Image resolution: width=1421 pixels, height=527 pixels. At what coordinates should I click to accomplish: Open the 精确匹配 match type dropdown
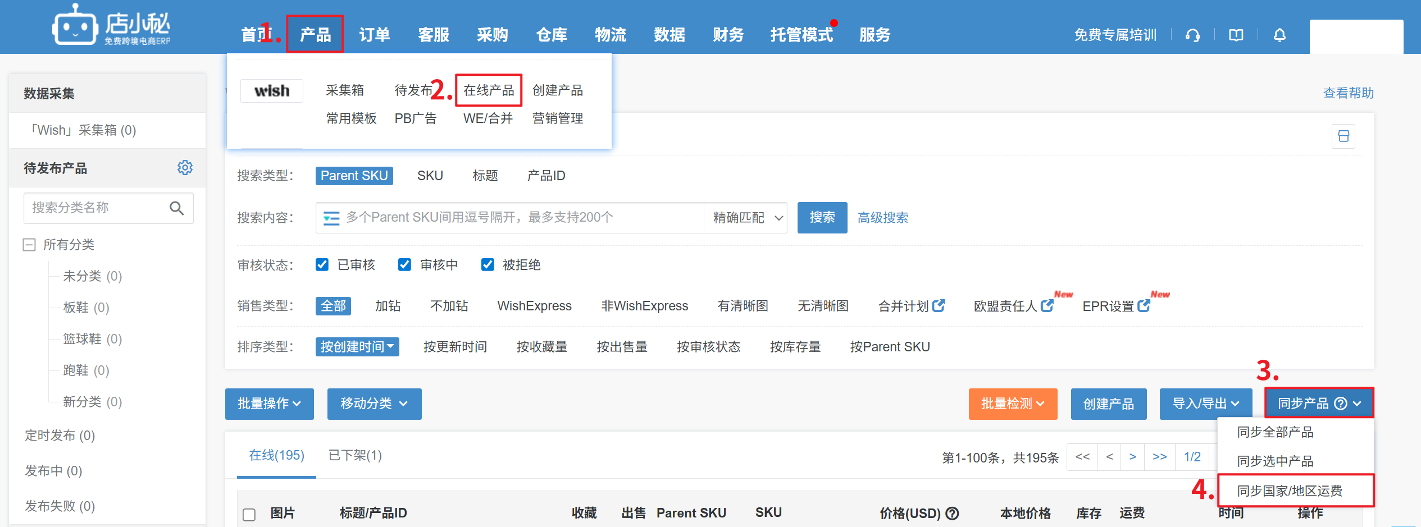[746, 218]
